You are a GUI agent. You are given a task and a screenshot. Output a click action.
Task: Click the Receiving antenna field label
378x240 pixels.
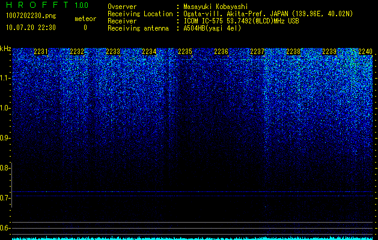pyautogui.click(x=138, y=28)
